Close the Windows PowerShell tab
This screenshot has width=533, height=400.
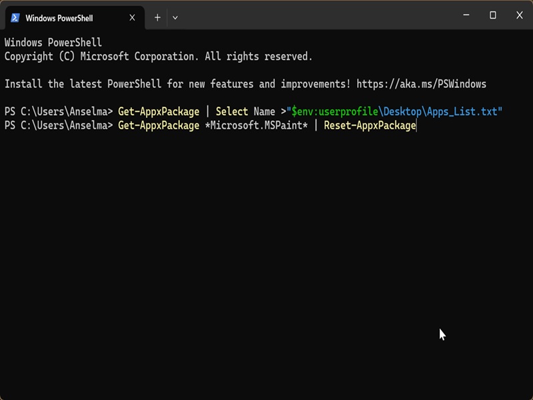pyautogui.click(x=132, y=18)
